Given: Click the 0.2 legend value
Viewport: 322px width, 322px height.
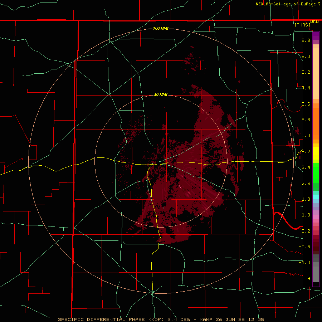Looking at the screenshot, I should 306,231.
